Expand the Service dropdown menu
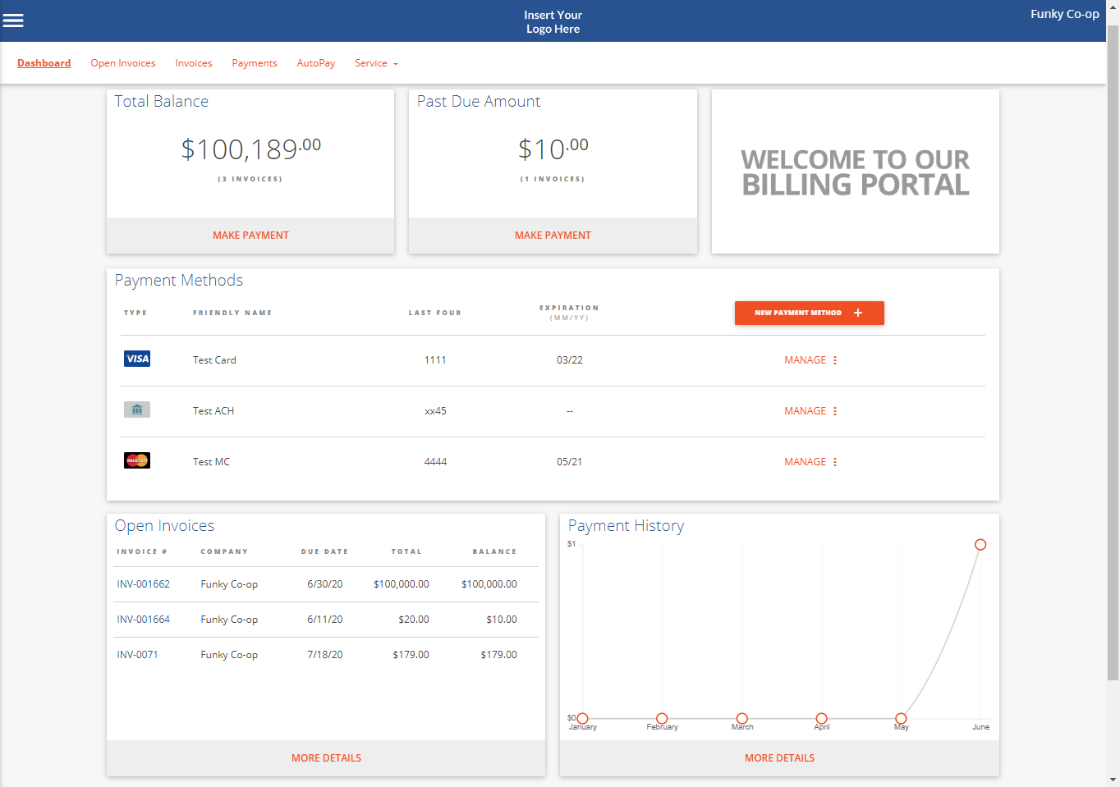1120x787 pixels. pyautogui.click(x=376, y=63)
